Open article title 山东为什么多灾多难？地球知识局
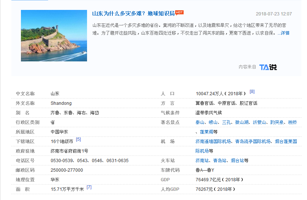307x200 pixels. pyautogui.click(x=133, y=14)
